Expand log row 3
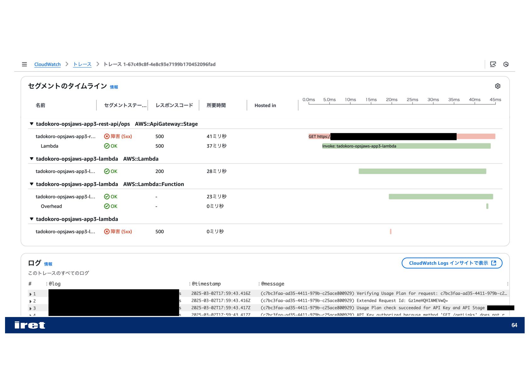 (31, 309)
